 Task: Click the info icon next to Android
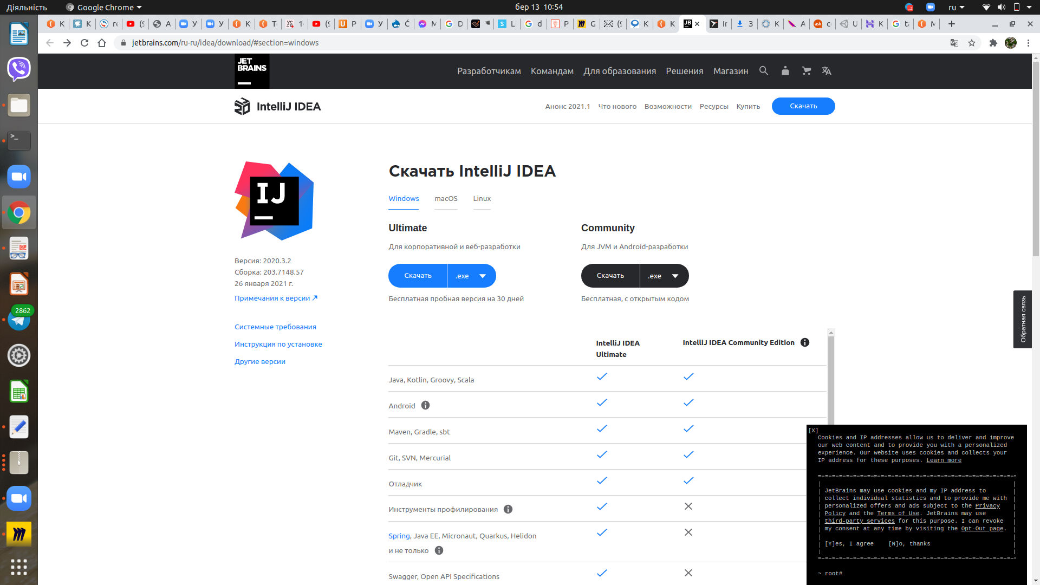click(426, 405)
